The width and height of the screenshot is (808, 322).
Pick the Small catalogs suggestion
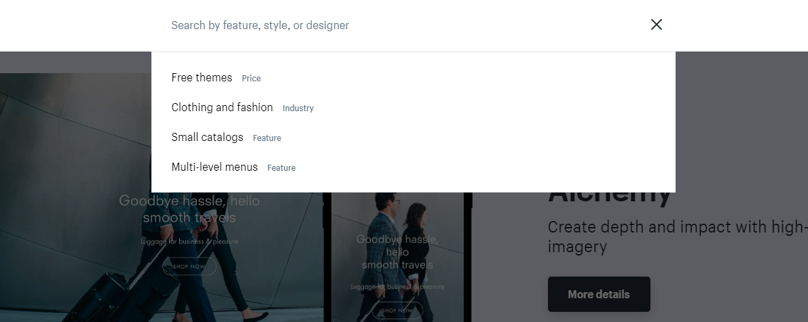coord(207,138)
